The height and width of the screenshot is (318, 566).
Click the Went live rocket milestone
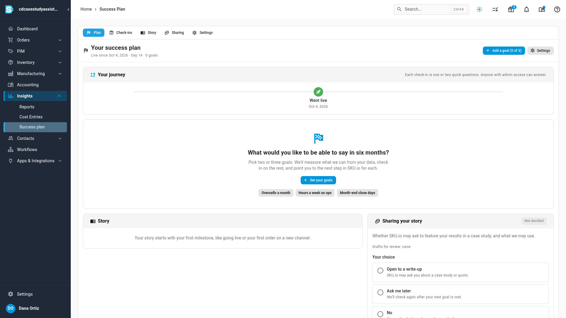(x=318, y=92)
